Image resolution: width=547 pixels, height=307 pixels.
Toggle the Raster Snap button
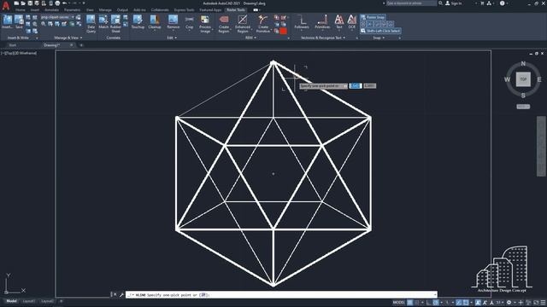click(373, 17)
